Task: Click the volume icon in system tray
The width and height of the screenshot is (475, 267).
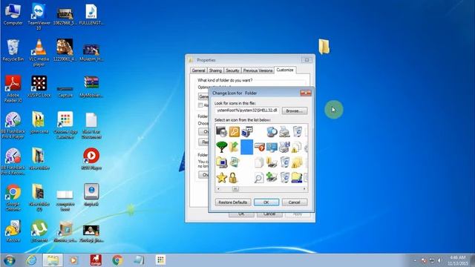Action: click(439, 260)
